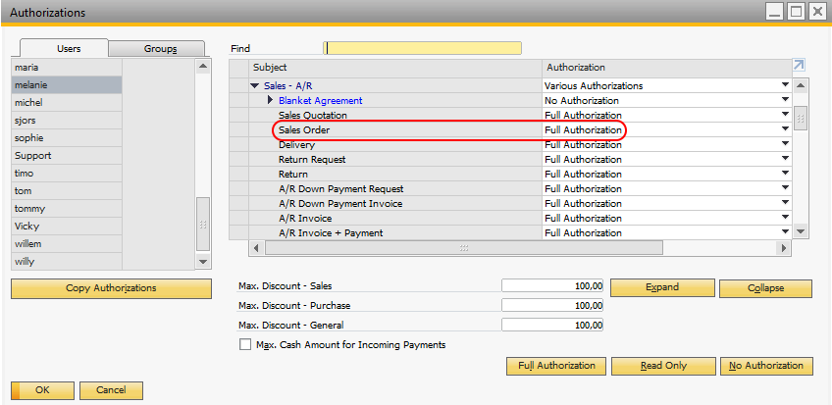Switch to the Users tab
The image size is (832, 405).
64,48
